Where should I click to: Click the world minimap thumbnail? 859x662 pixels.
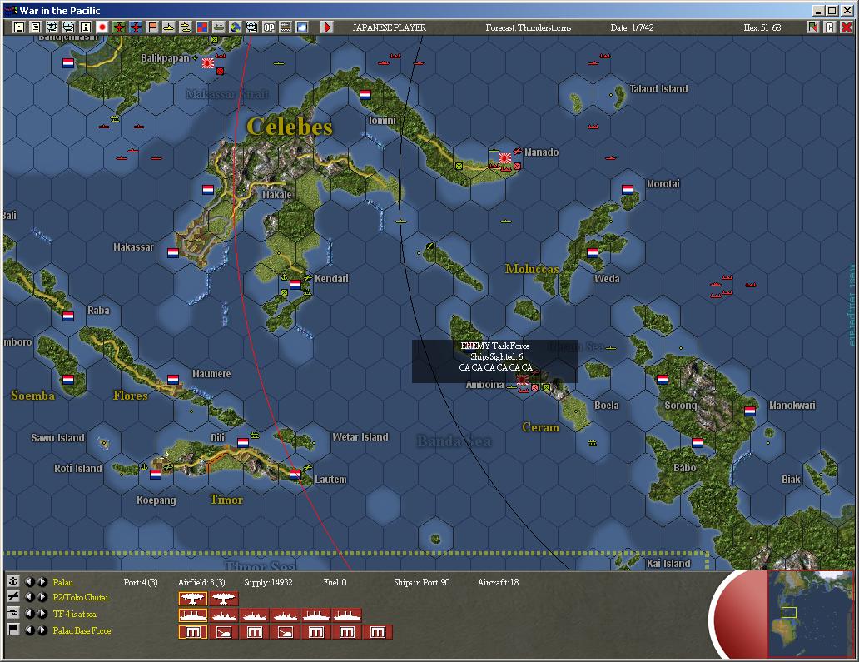click(x=810, y=613)
